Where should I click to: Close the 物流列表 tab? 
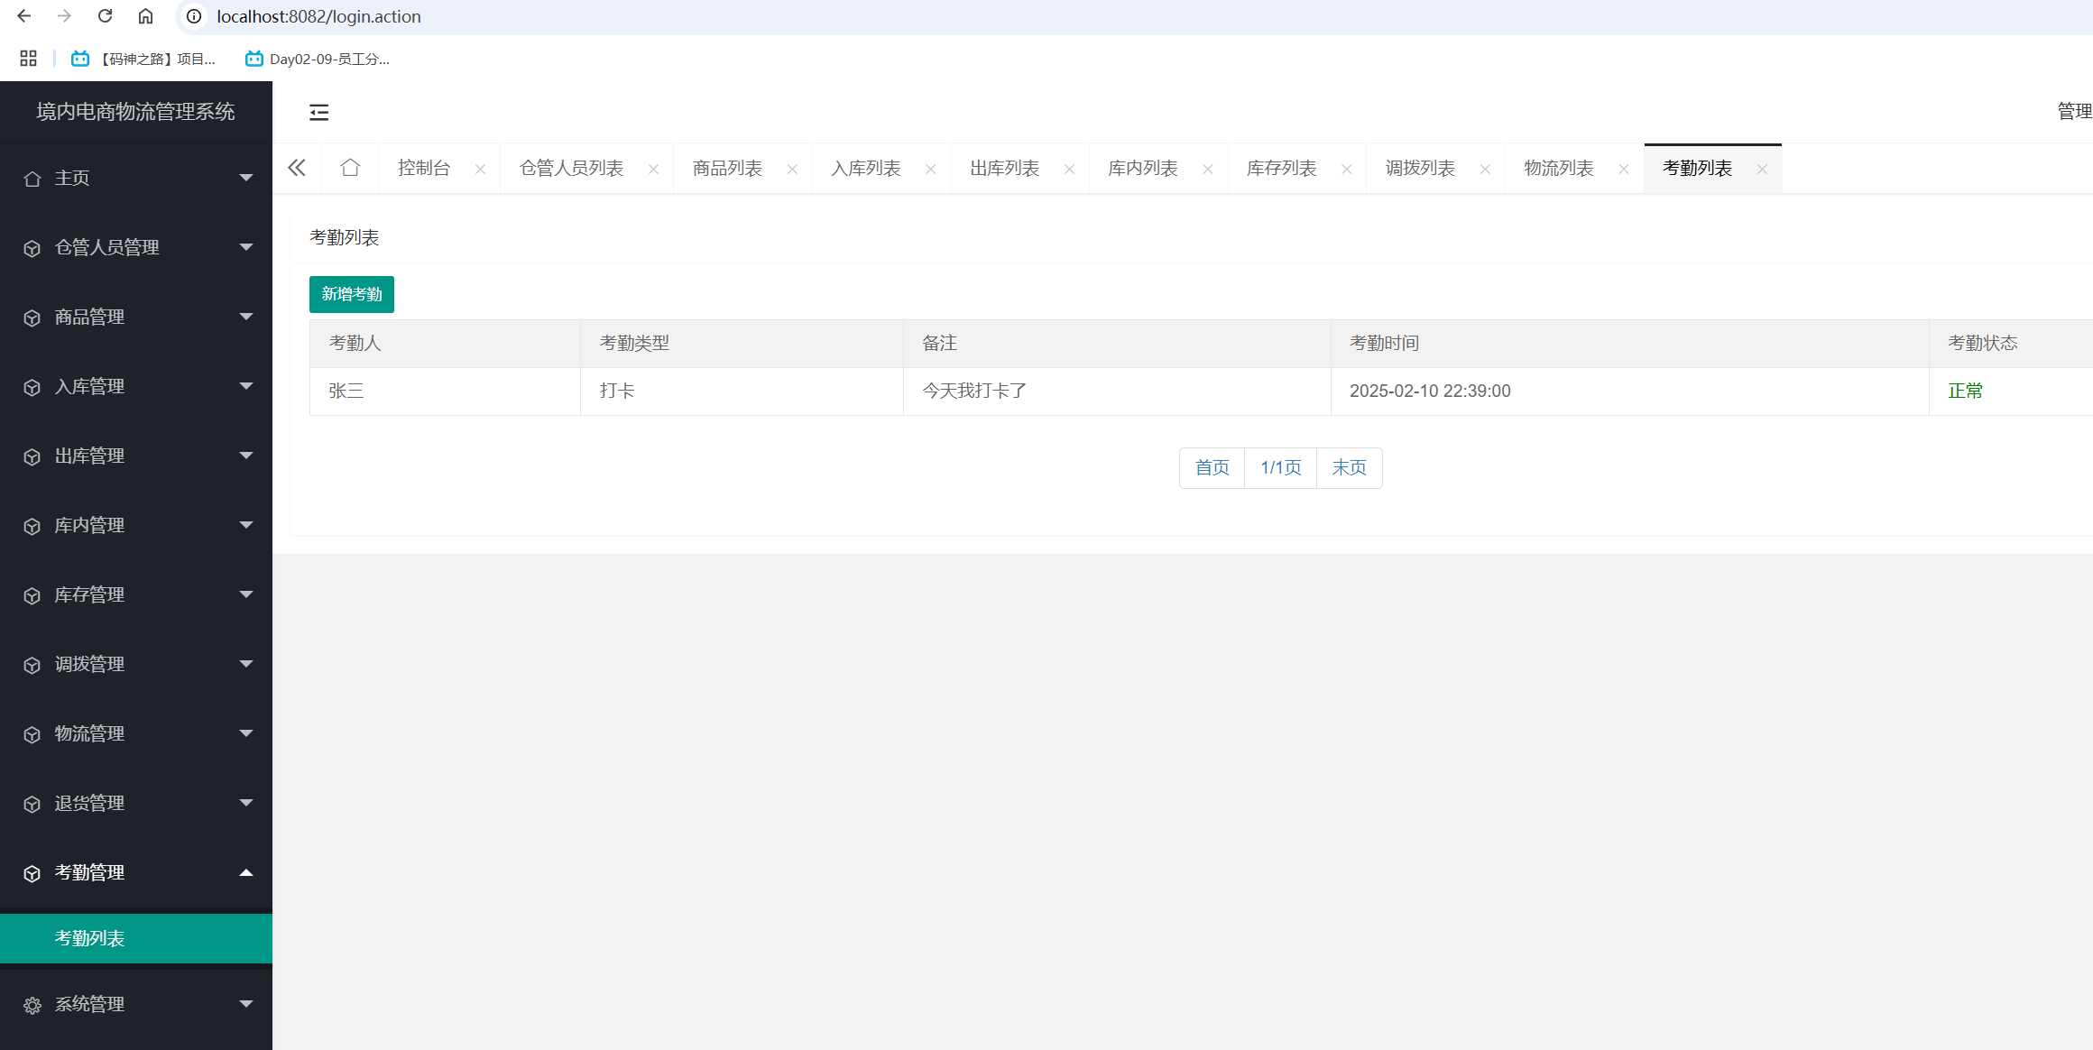[1623, 169]
